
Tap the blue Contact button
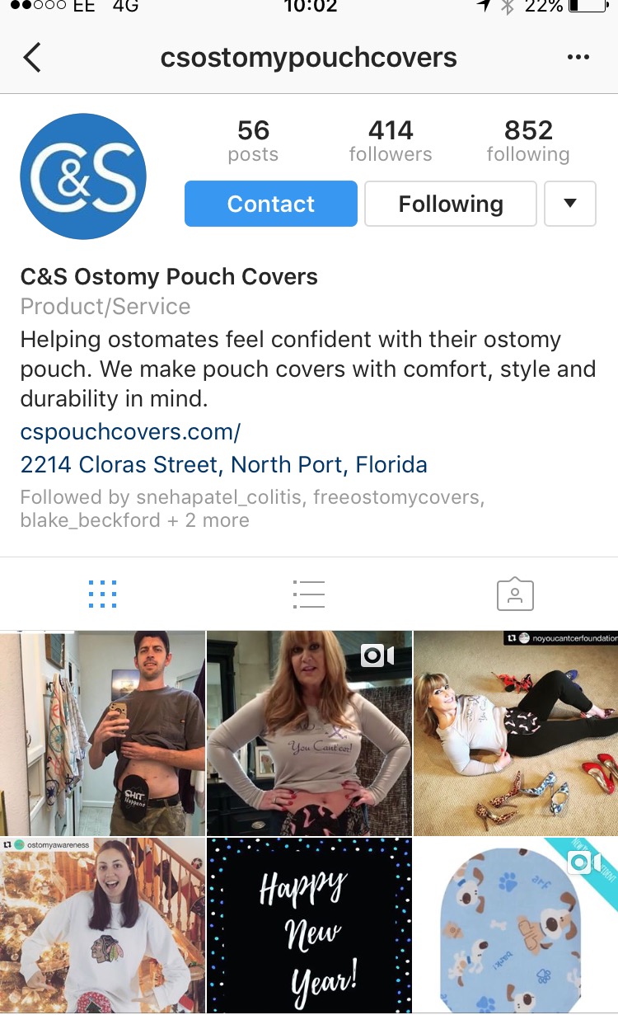(x=271, y=204)
